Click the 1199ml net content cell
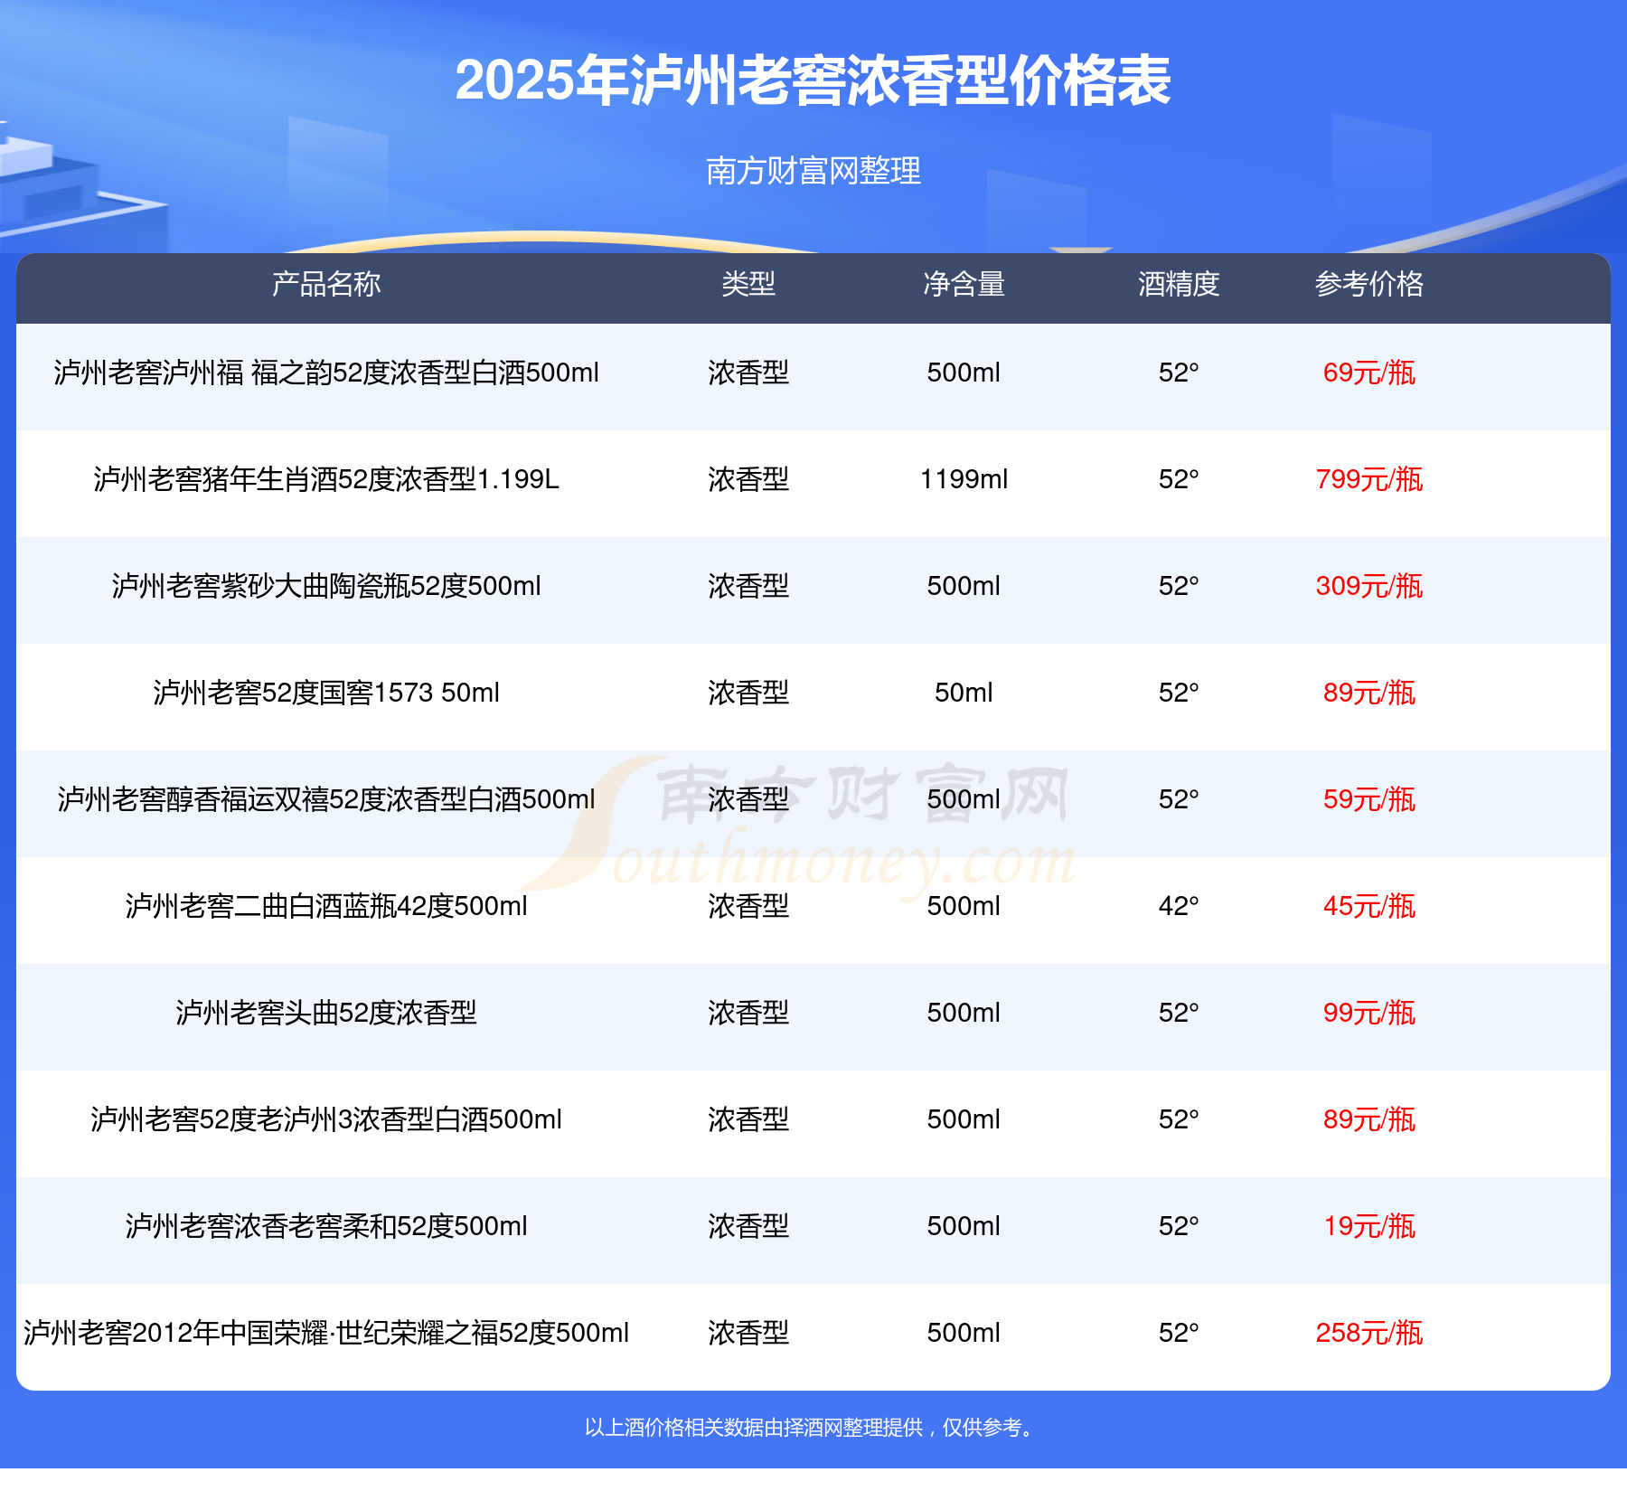The image size is (1627, 1510). click(x=964, y=479)
